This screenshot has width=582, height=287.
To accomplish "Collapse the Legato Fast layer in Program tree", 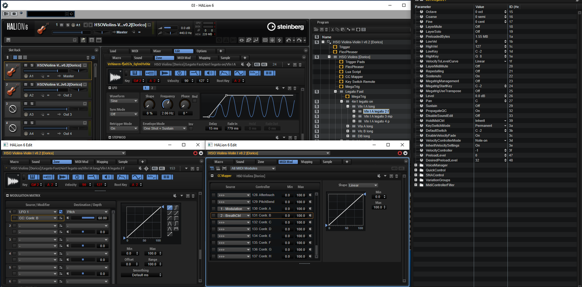I will (x=335, y=91).
